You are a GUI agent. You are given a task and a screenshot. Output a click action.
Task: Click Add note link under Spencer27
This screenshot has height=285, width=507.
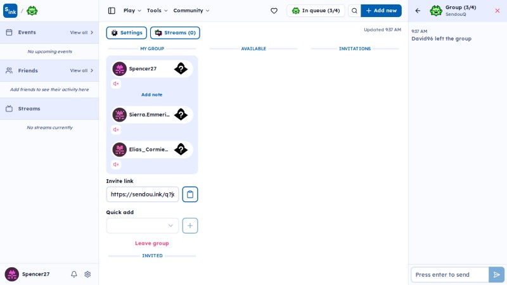point(151,94)
